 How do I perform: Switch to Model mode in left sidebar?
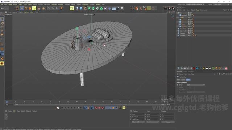(2, 19)
